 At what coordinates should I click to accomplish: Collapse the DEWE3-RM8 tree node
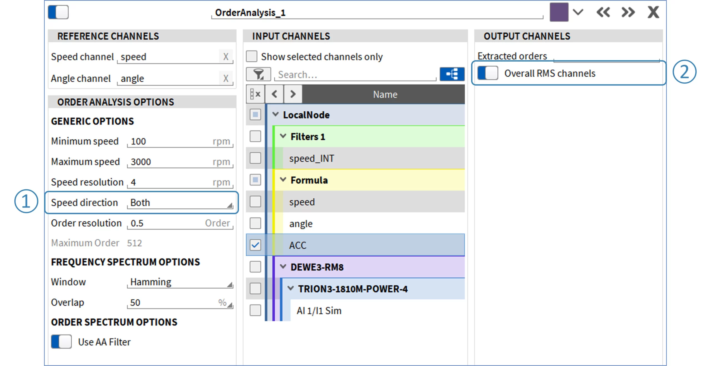[283, 267]
